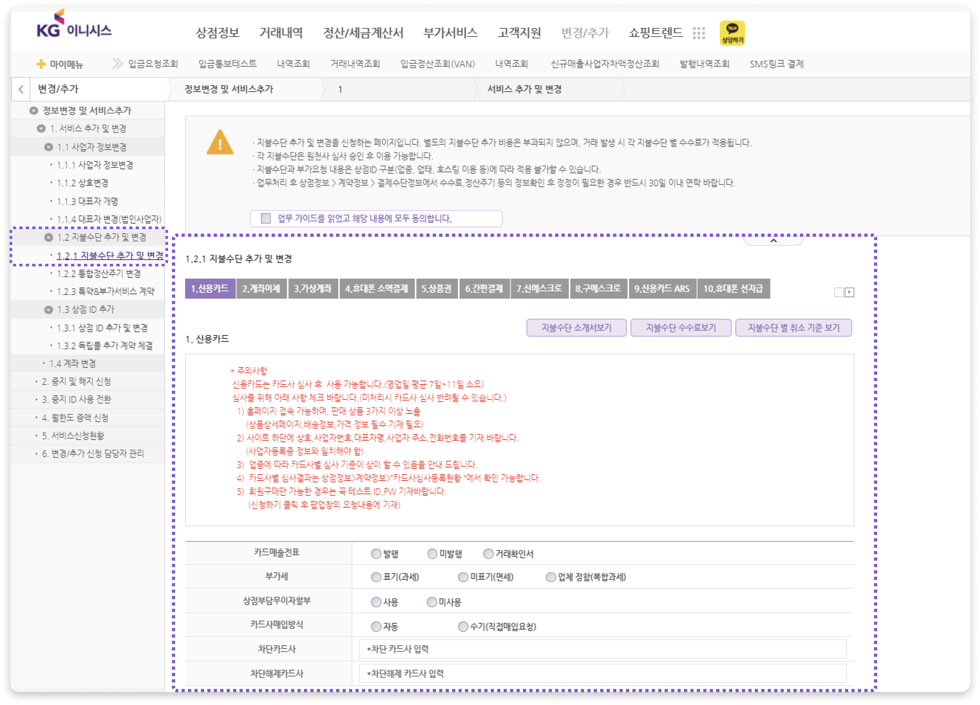Image resolution: width=980 pixels, height=705 pixels.
Task: Select 카드매출전표 거래확인서 radio
Action: click(x=488, y=553)
